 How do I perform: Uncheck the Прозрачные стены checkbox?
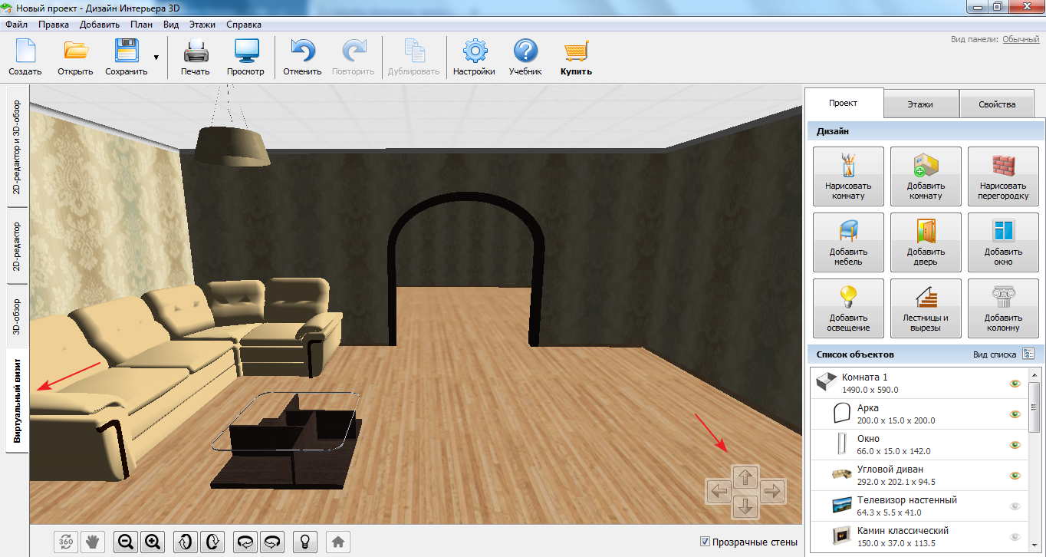pyautogui.click(x=705, y=542)
